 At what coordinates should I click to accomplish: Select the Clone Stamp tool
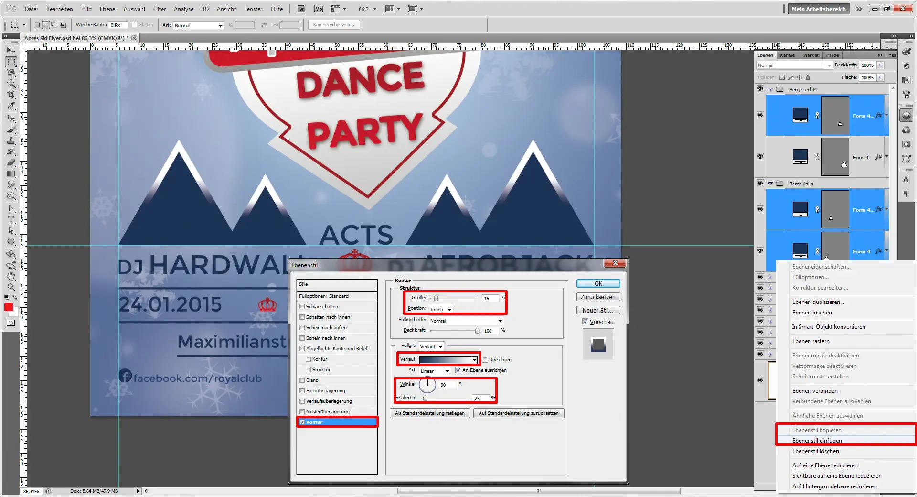click(11, 140)
